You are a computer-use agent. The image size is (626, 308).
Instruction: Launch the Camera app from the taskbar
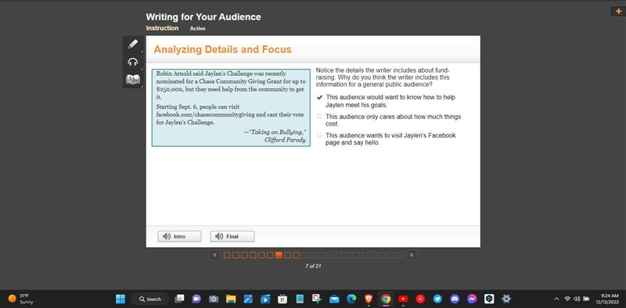(214, 299)
